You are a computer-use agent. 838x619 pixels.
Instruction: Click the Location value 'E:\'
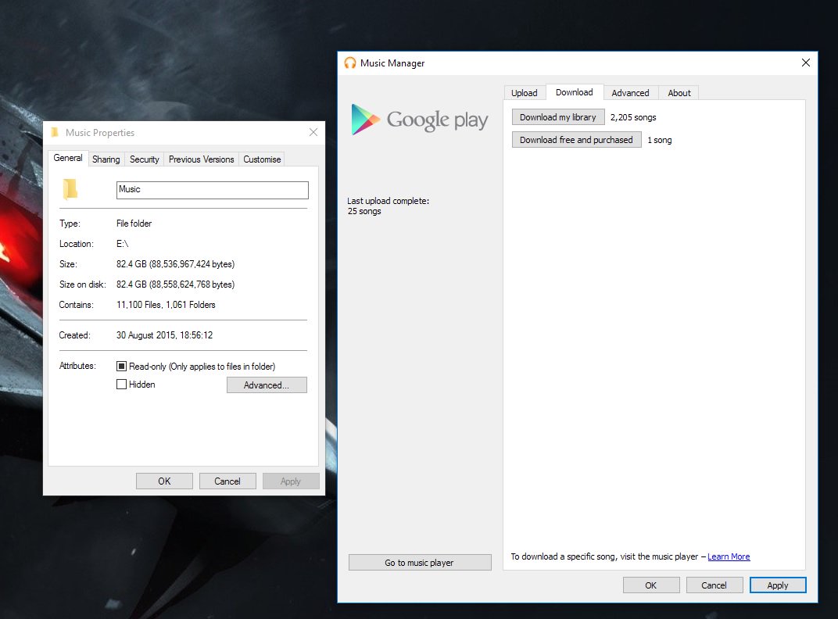tap(123, 244)
